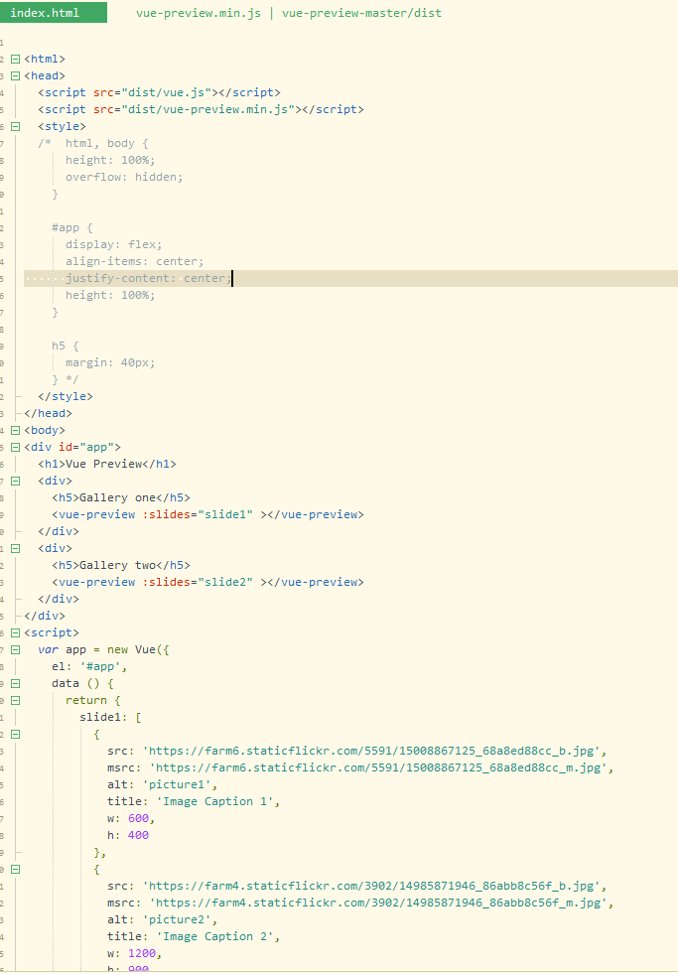The width and height of the screenshot is (678, 974).
Task: Click the 'h5 {' selector line
Action: pyautogui.click(x=66, y=346)
